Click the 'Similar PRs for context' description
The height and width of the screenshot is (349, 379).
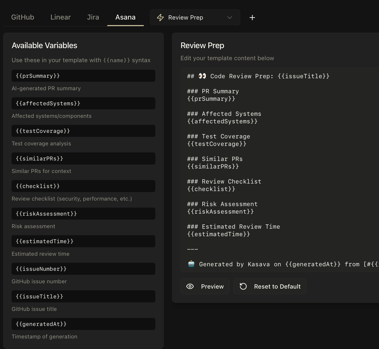click(x=41, y=171)
